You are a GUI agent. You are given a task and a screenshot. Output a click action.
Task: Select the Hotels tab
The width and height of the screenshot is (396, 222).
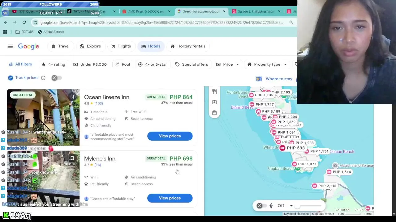pos(151,46)
